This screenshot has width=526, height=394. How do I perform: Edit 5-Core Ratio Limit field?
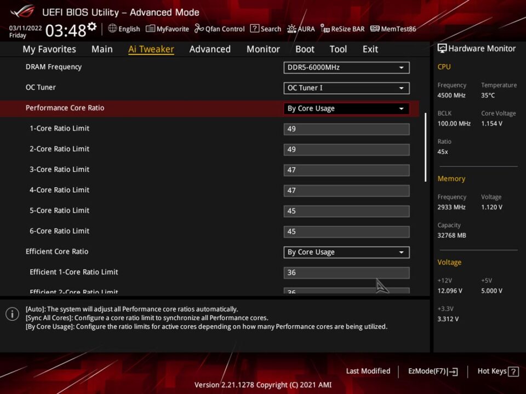tap(346, 211)
